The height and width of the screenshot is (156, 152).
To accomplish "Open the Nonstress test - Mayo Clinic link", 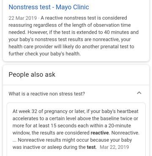I will [x=49, y=7].
